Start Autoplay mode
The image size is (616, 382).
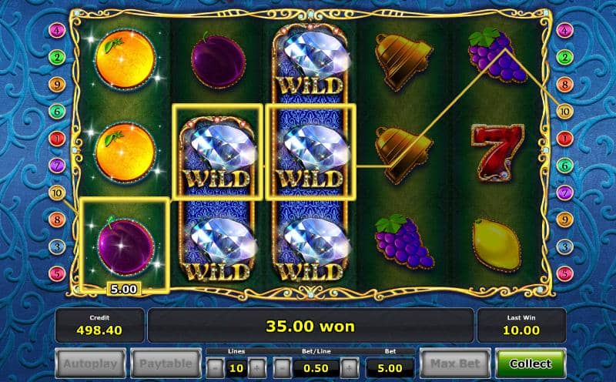[90, 364]
